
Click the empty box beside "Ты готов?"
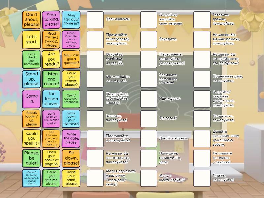pos(148,118)
